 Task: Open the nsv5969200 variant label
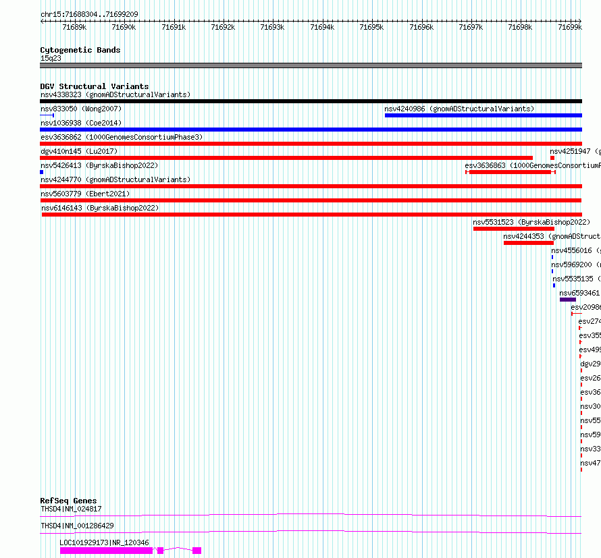tap(576, 264)
